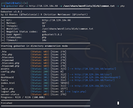The width and height of the screenshot is (133, 108).
Task: Click the Timeout value 10s
Action: tap(44, 40)
